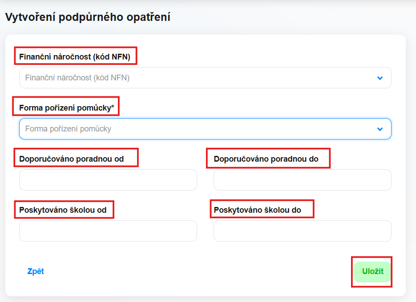Click into the Poskytováno školou od field
This screenshot has height=302, width=416.
(x=108, y=231)
